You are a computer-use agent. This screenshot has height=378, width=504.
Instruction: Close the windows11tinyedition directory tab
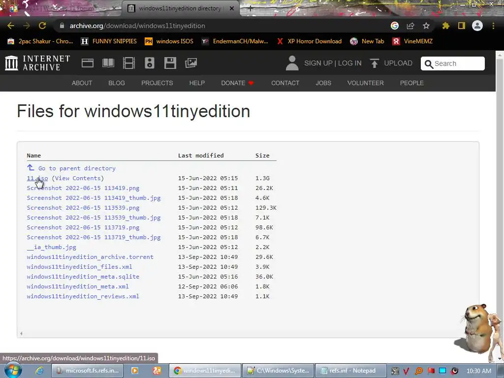[232, 8]
